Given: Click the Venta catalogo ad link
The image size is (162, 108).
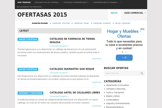Looking at the screenshot, I should [123, 23].
